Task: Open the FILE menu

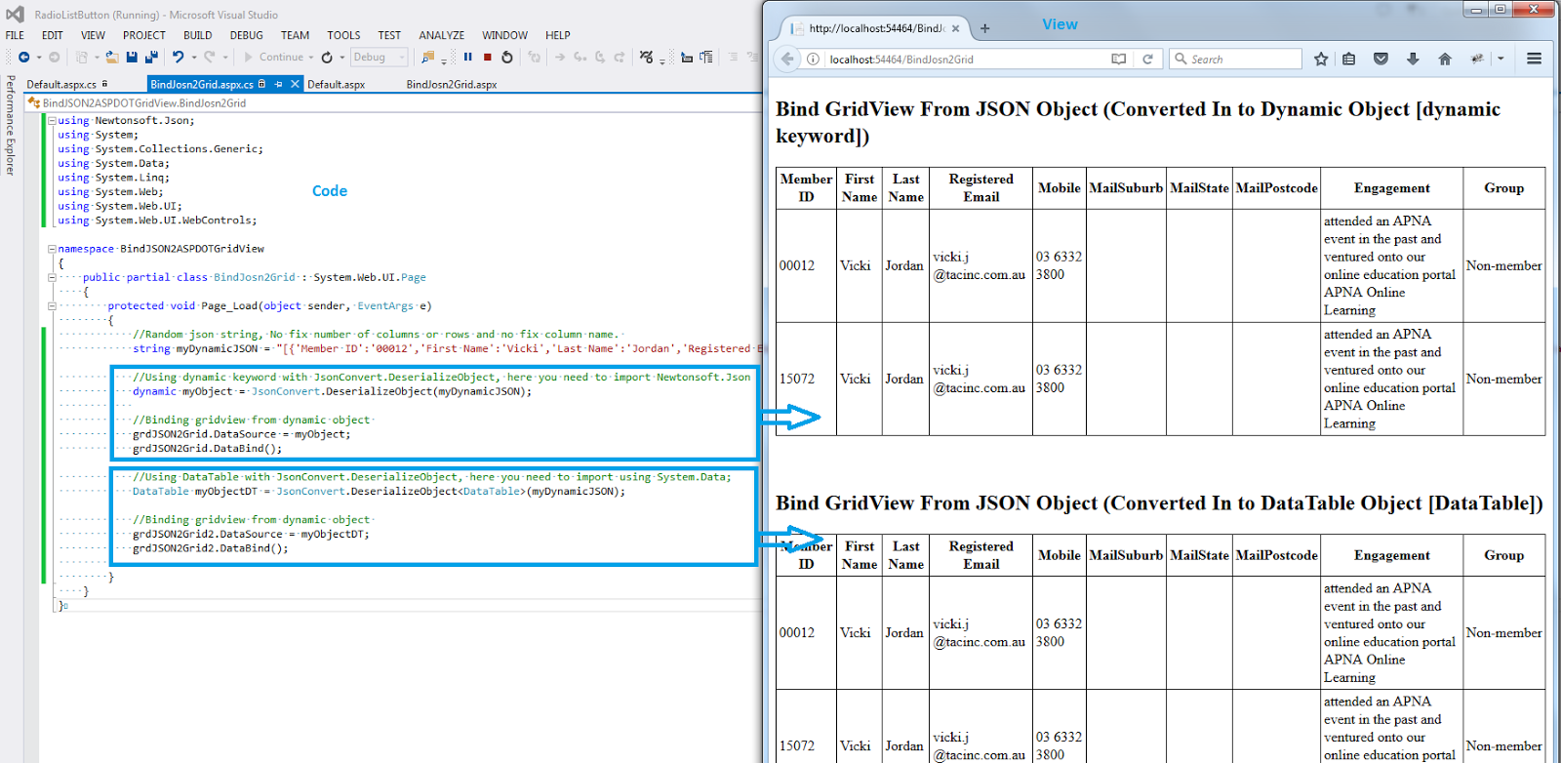Action: coord(15,35)
